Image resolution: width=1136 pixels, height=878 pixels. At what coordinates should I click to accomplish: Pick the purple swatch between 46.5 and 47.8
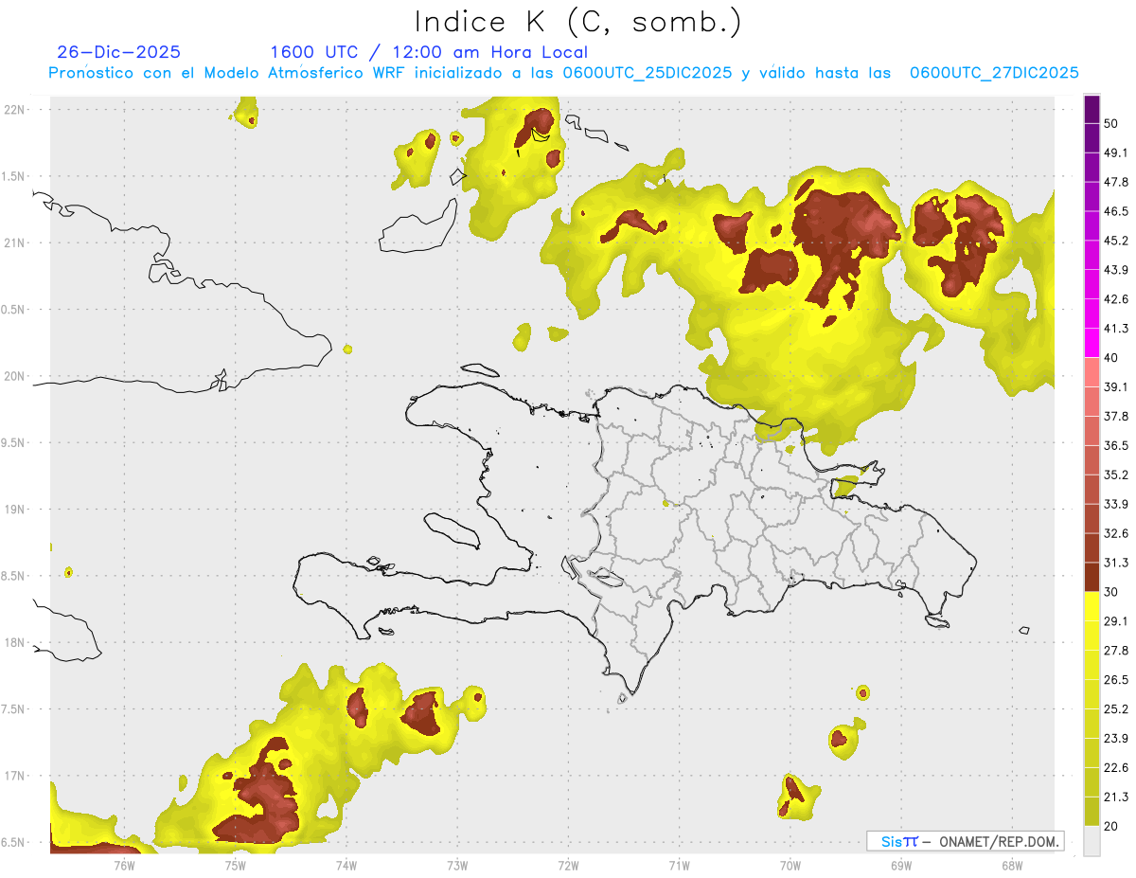1092,196
